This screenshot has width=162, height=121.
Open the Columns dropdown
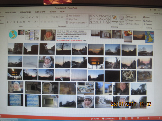click(x=57, y=22)
